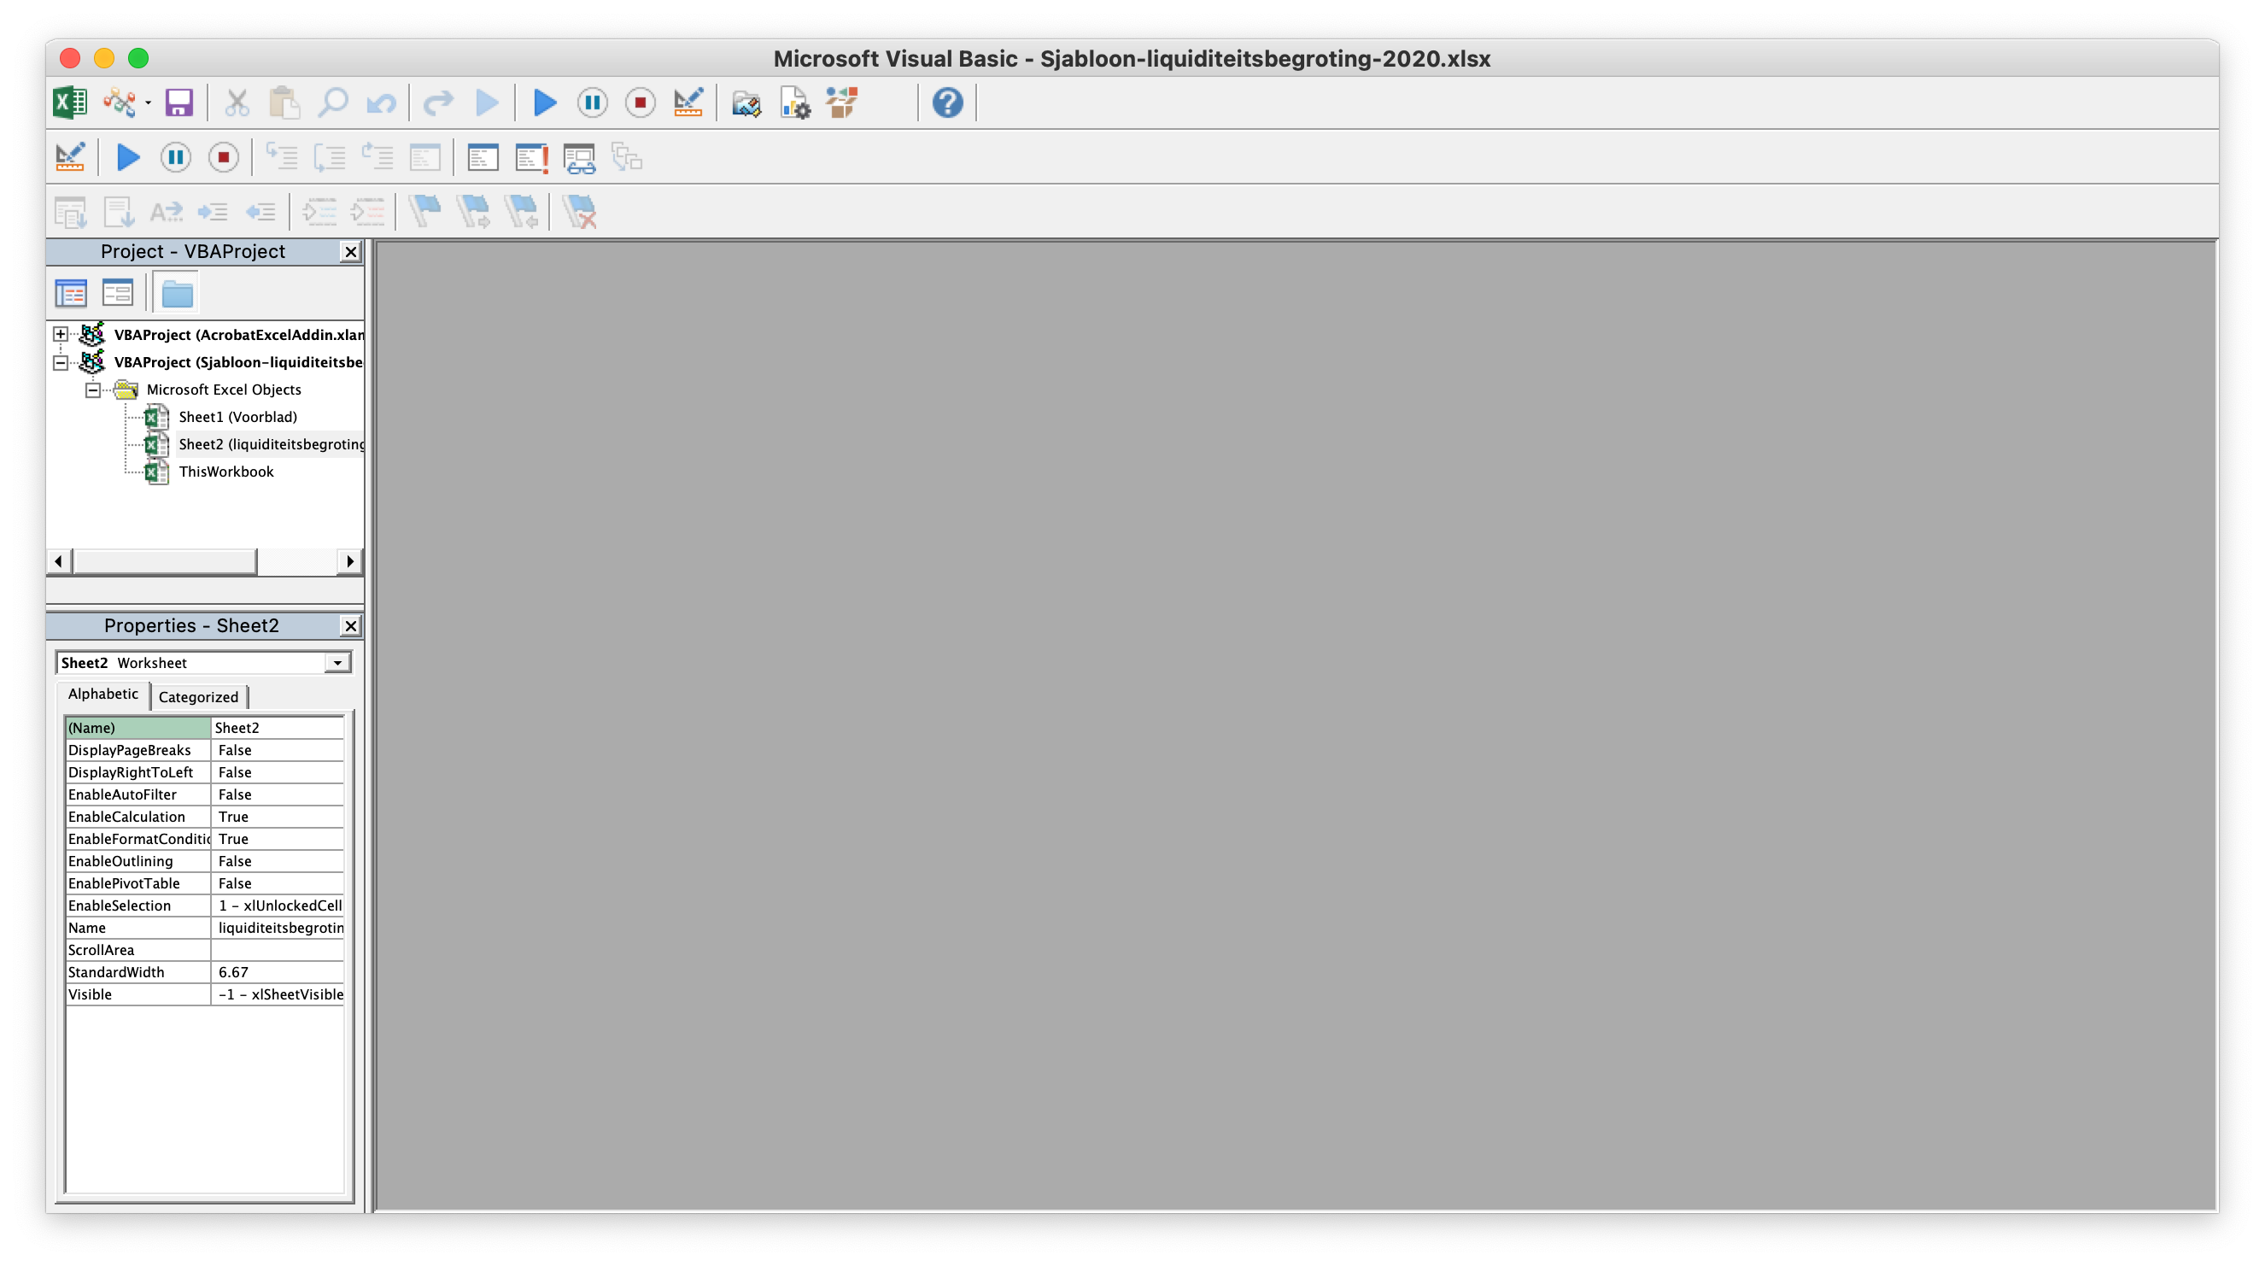Expand VBAProject AcrobatExcelAddin tree node

pyautogui.click(x=60, y=334)
